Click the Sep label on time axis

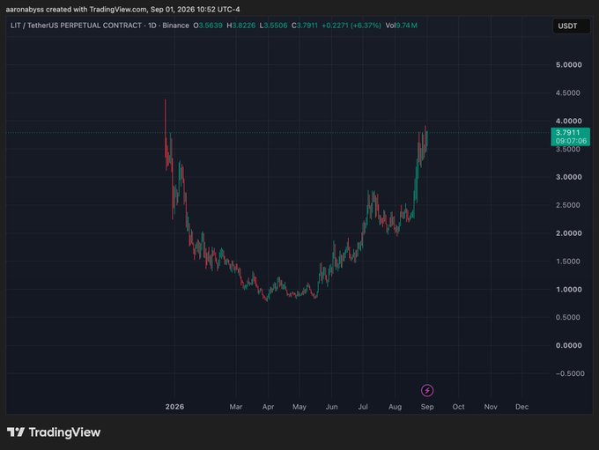(x=427, y=407)
